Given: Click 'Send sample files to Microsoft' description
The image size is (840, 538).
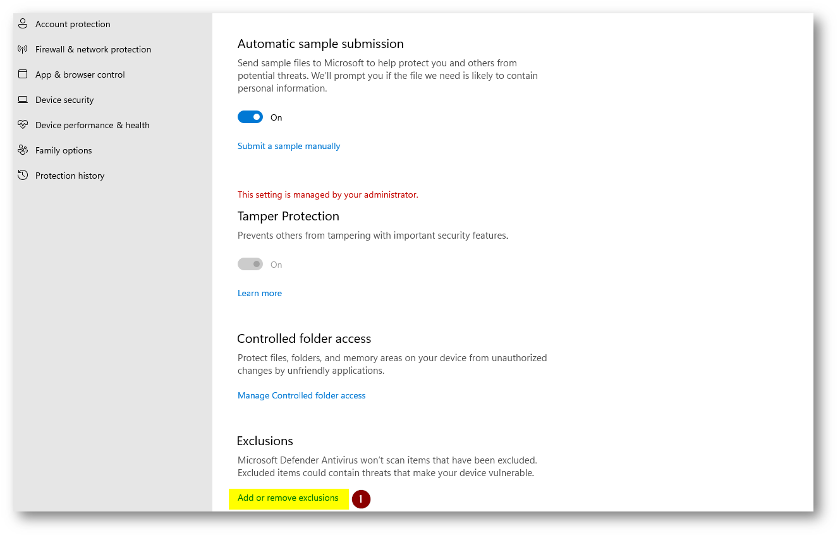Looking at the screenshot, I should tap(387, 76).
